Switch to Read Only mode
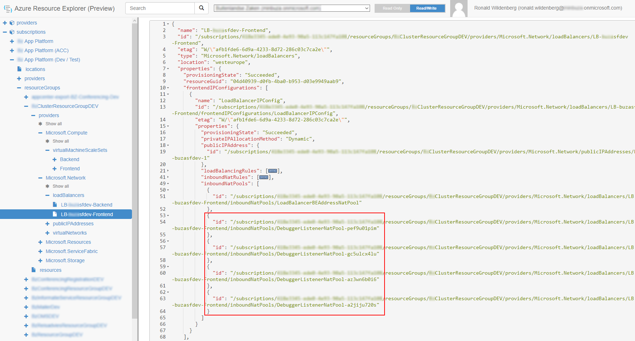Screen dimensions: 635x341 click(392, 8)
